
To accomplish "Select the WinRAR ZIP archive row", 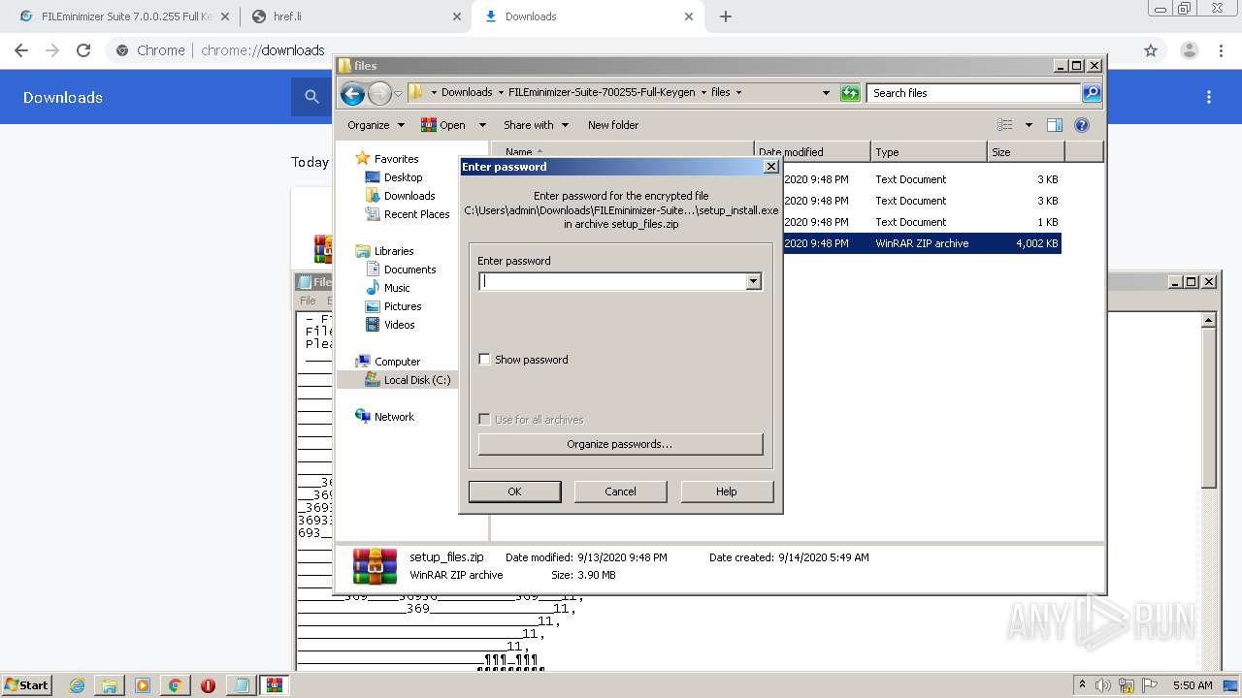I will 921,243.
